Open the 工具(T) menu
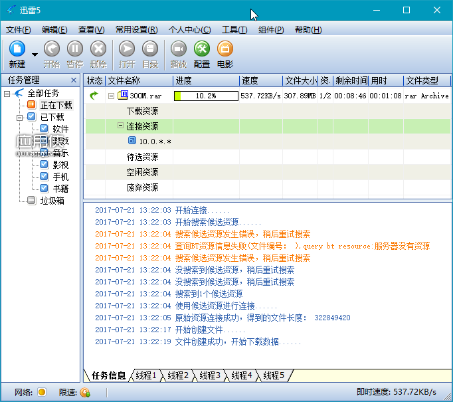This screenshot has width=453, height=402. [234, 30]
